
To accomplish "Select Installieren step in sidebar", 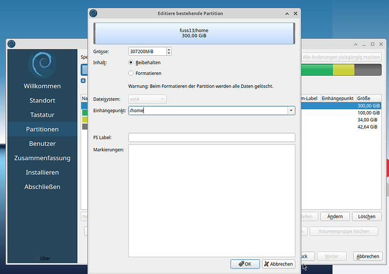I will [x=42, y=173].
